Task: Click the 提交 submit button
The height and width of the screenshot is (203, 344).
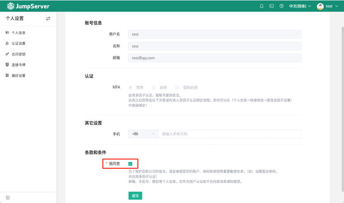Action: [x=135, y=196]
